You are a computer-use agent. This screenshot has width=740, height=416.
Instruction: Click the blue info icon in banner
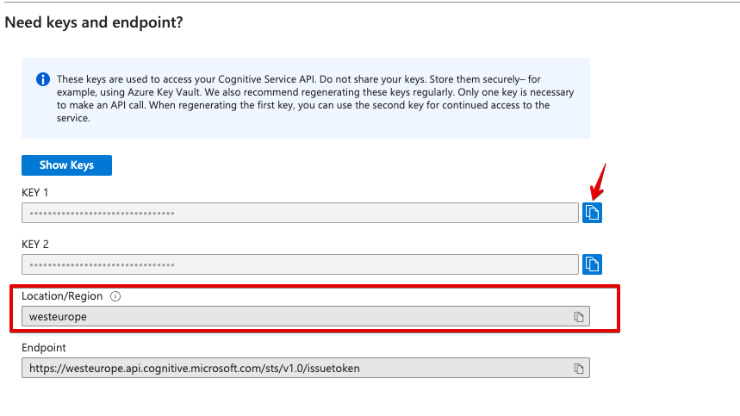coord(42,79)
